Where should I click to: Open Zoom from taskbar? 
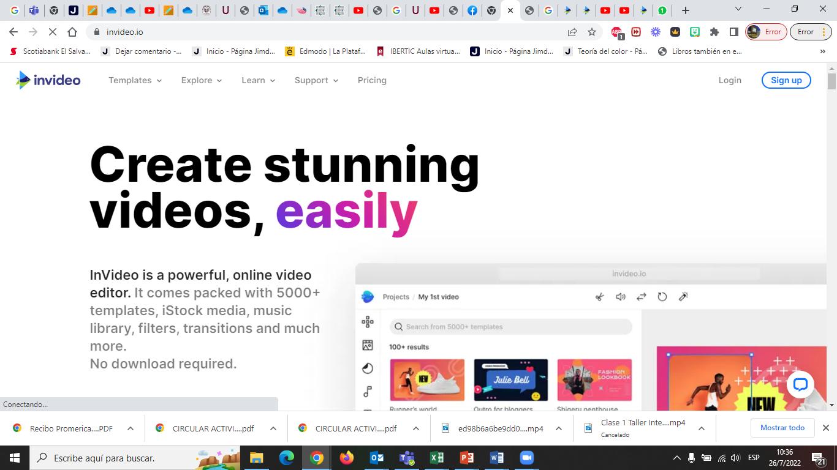pyautogui.click(x=526, y=458)
